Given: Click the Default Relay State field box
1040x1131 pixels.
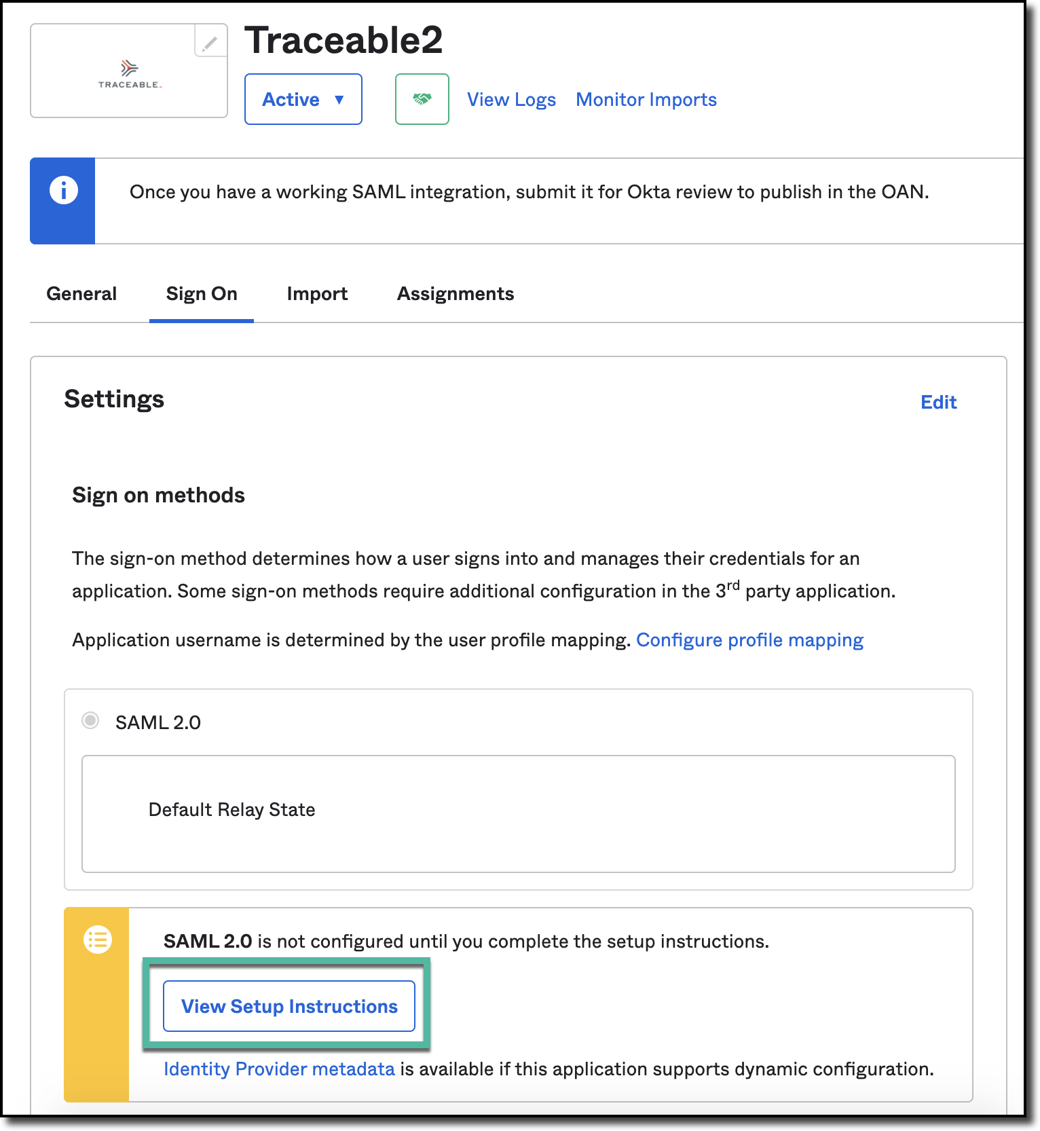Looking at the screenshot, I should pyautogui.click(x=519, y=814).
